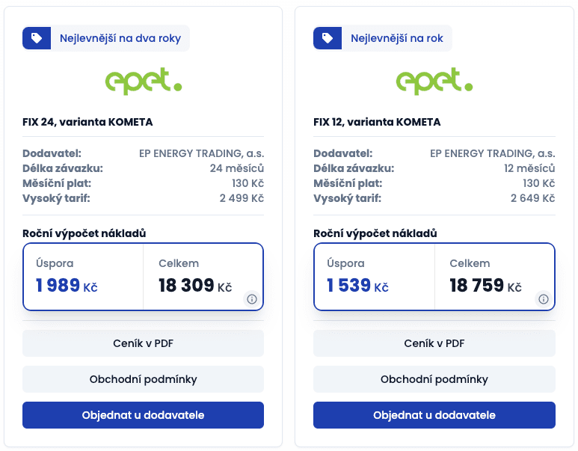Click the price tag icon for two-year offer
578x451 pixels.
click(37, 38)
